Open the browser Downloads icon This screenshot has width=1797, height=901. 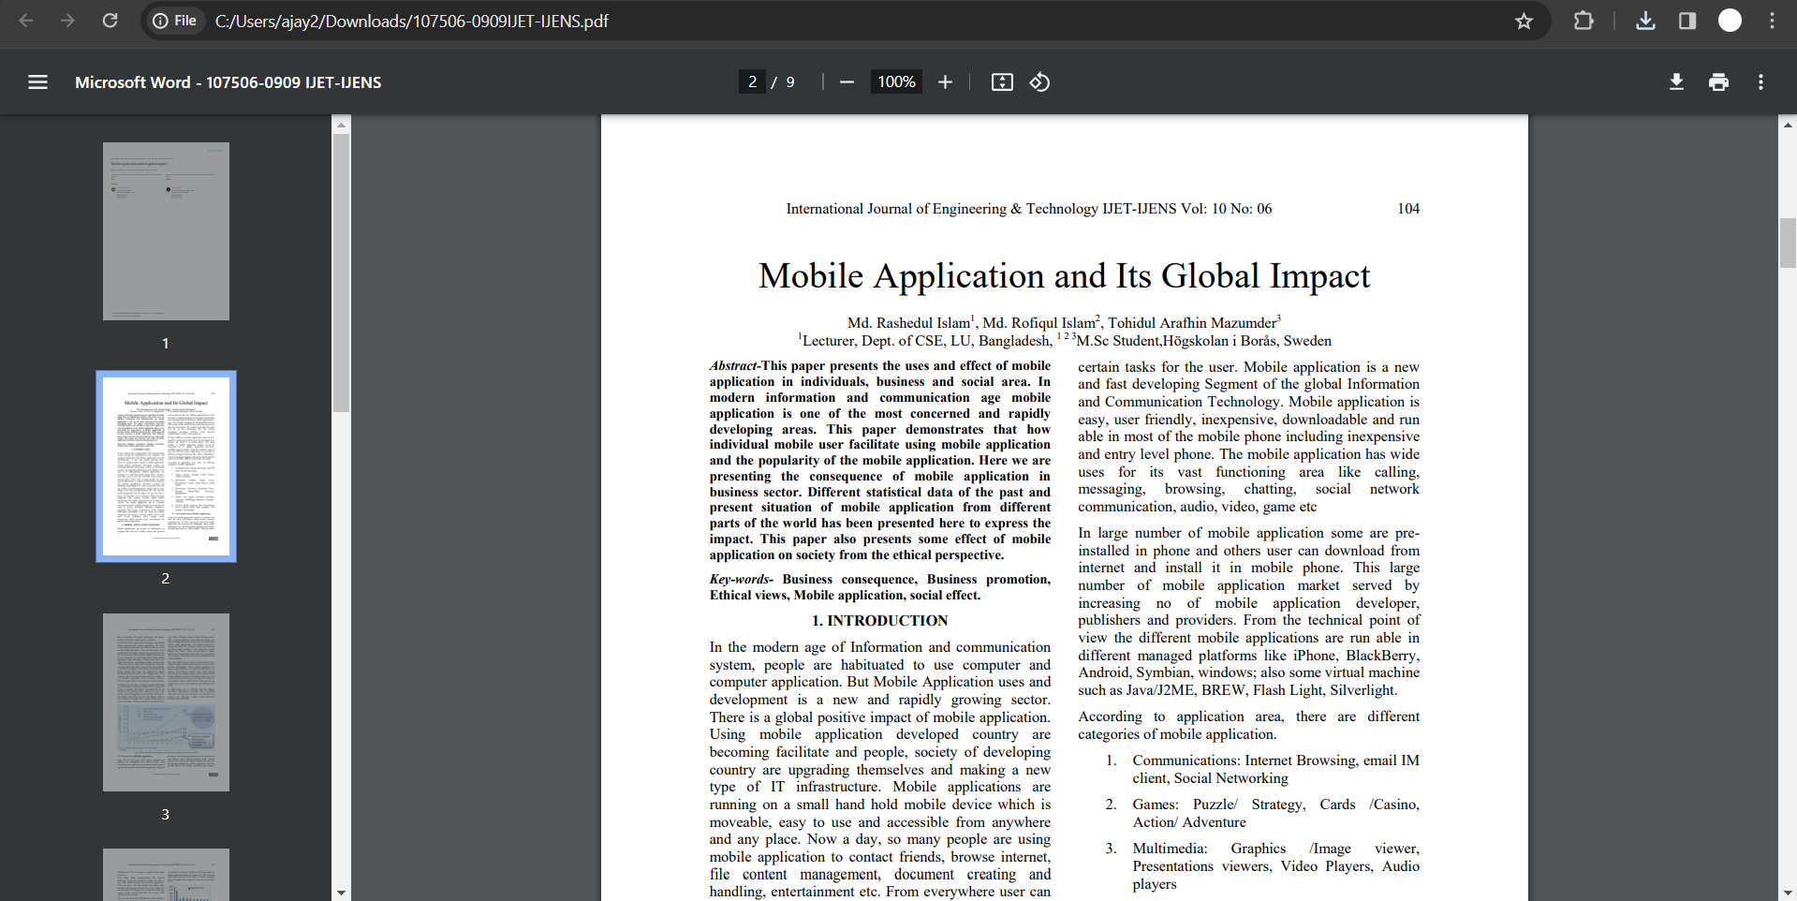(x=1645, y=20)
